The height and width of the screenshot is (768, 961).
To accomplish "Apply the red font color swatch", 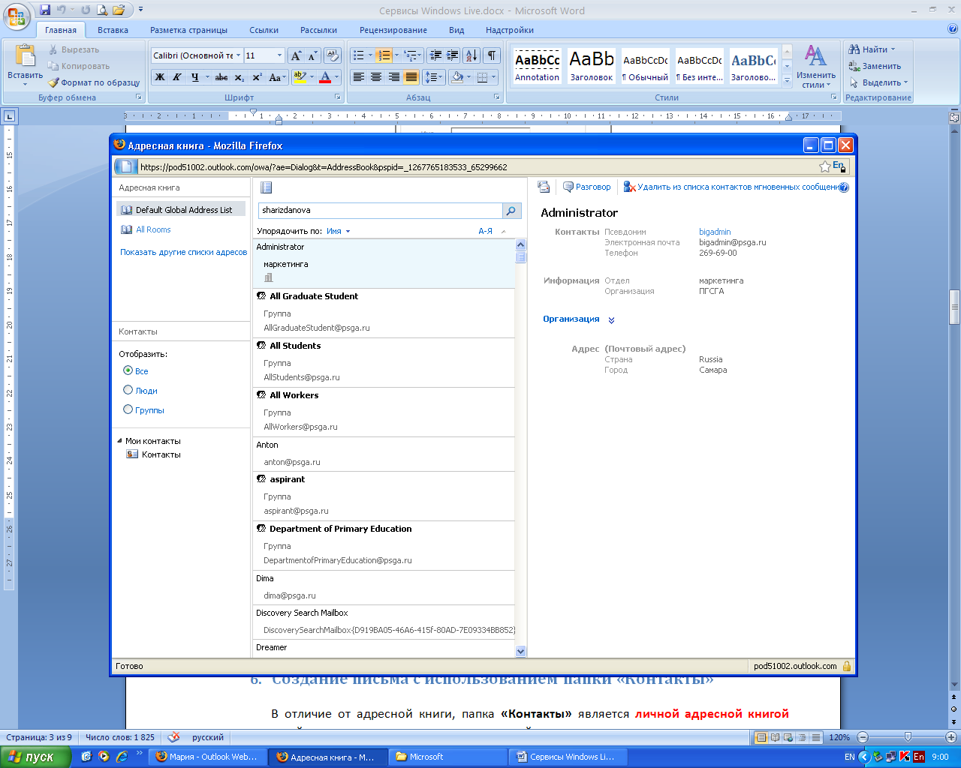I will [325, 77].
